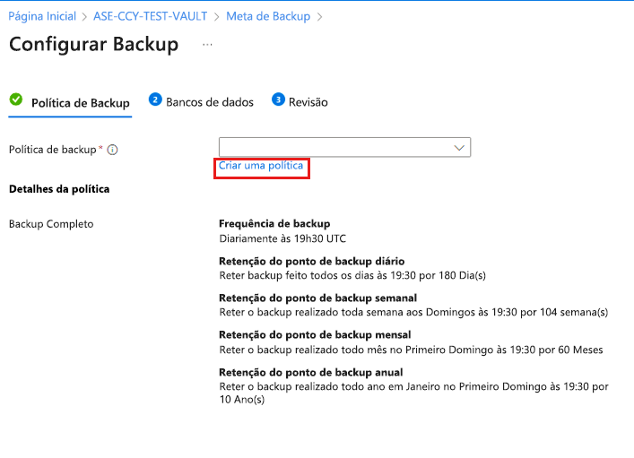Image resolution: width=634 pixels, height=458 pixels.
Task: Click info icon beside Política de backup
Action: click(x=113, y=151)
